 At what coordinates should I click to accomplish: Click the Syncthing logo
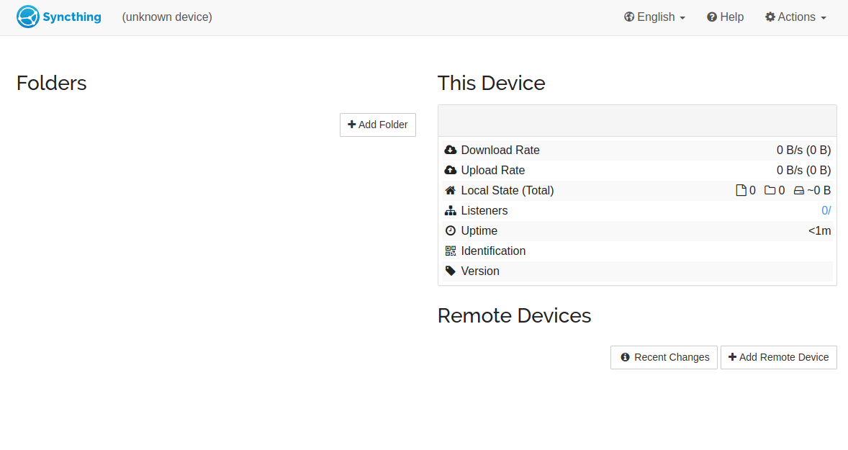(x=27, y=16)
